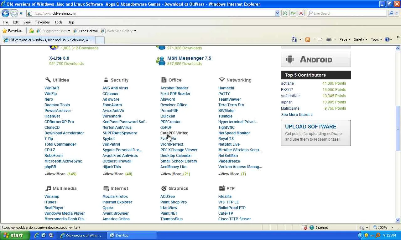Open the File menu
The height and width of the screenshot is (240, 401).
[x=5, y=22]
